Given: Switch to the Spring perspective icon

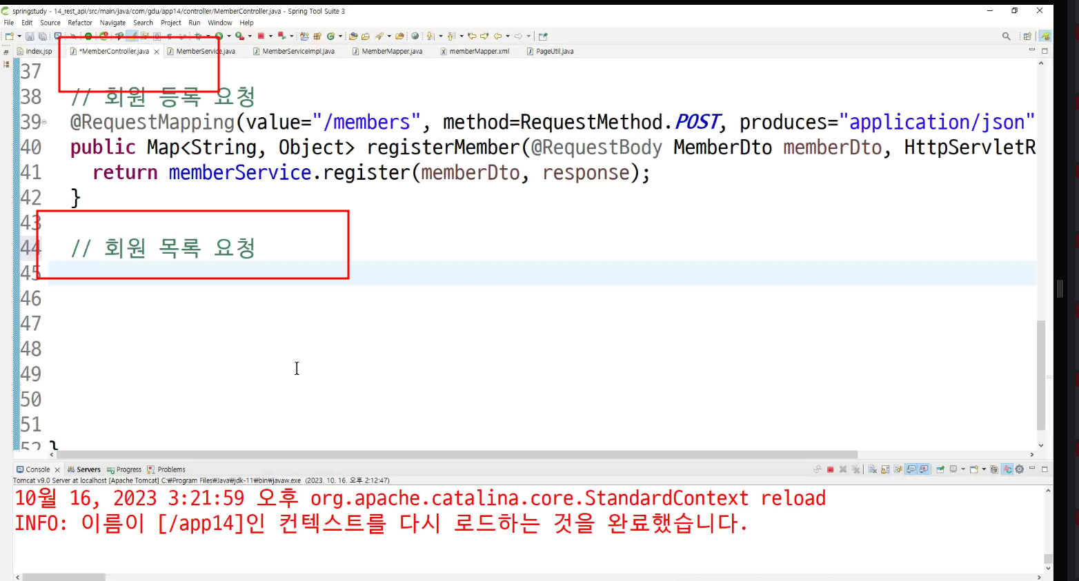Looking at the screenshot, I should click(x=1045, y=36).
